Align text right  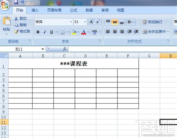[x=122, y=31]
